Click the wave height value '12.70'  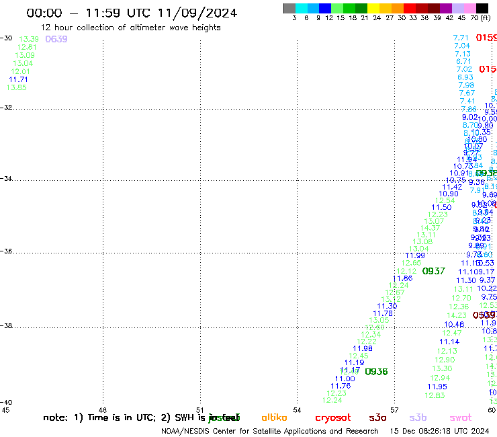coord(461,299)
